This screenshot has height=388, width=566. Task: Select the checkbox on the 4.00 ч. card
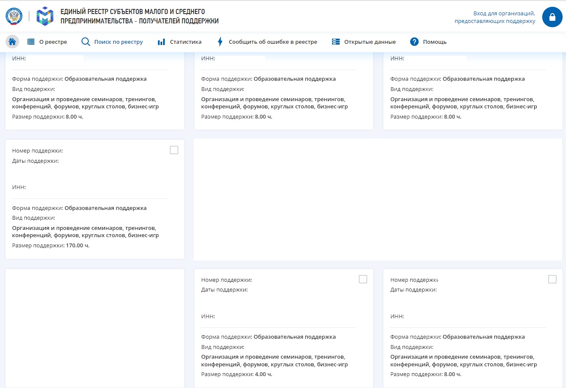coord(363,279)
